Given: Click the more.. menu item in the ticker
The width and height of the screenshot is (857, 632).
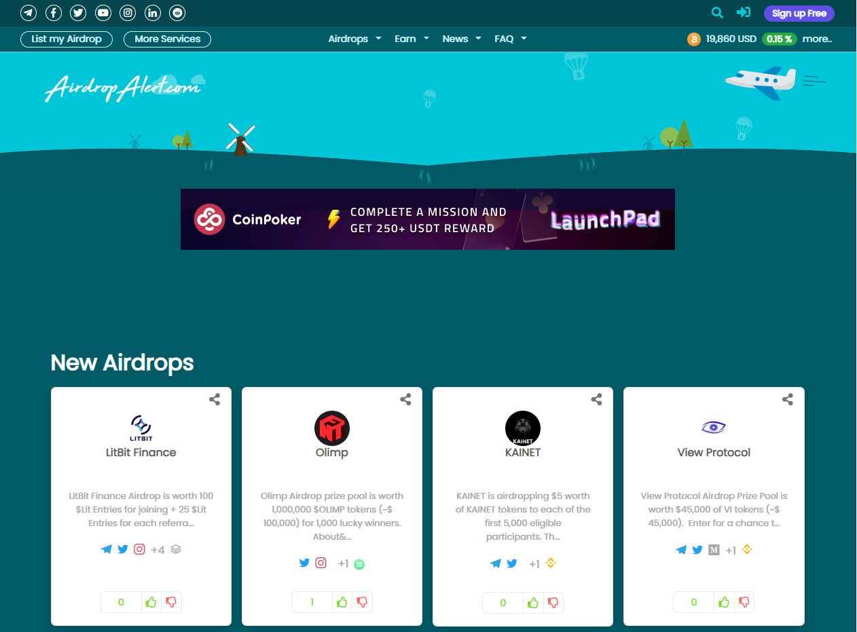Looking at the screenshot, I should click(817, 39).
